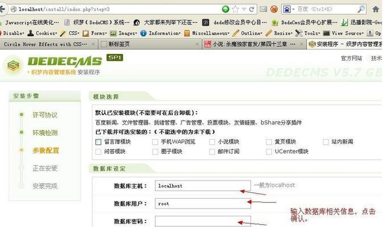
Task: Click the Tools toolbar wrench icon
Action: pyautogui.click(x=298, y=33)
